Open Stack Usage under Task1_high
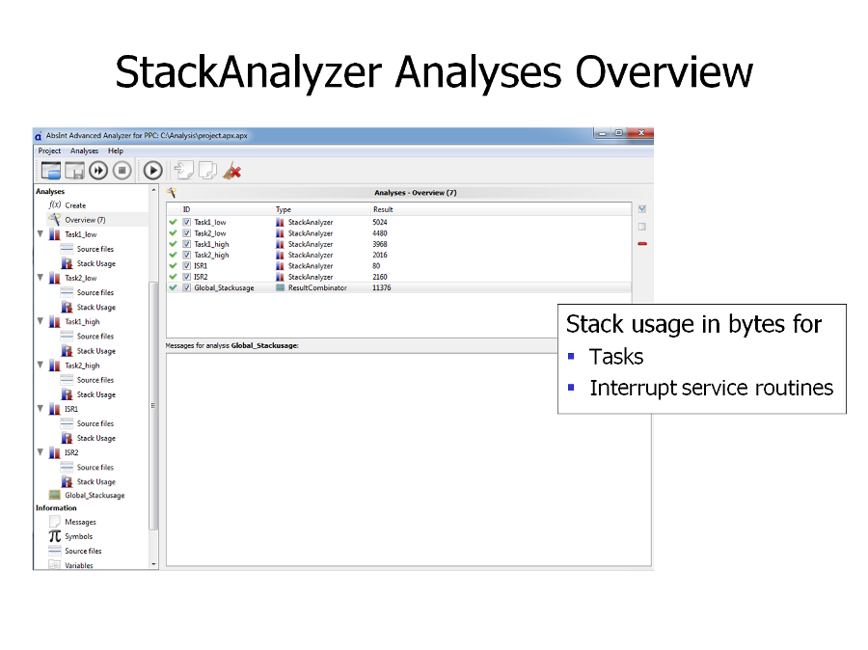Screen dimensions: 868x650 tap(96, 351)
